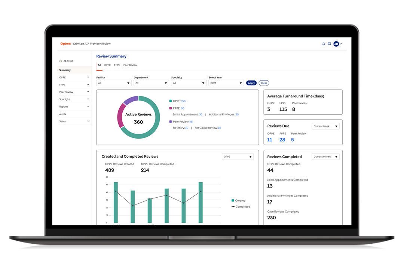Screen dimensions: 404x269
Task: Open the Current Week dropdown
Action: (x=325, y=126)
